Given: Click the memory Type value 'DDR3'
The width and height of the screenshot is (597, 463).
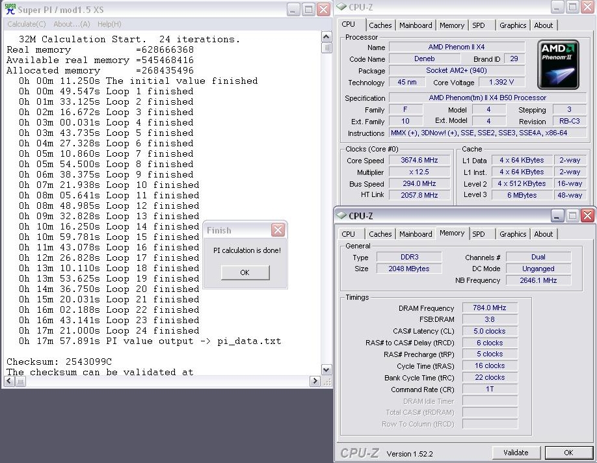Looking at the screenshot, I should [x=409, y=257].
